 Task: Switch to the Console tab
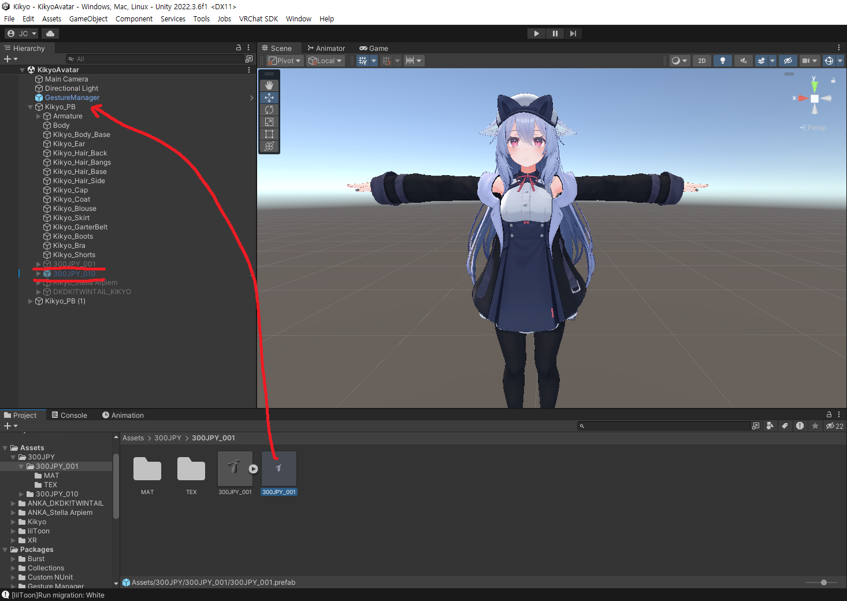pos(69,415)
